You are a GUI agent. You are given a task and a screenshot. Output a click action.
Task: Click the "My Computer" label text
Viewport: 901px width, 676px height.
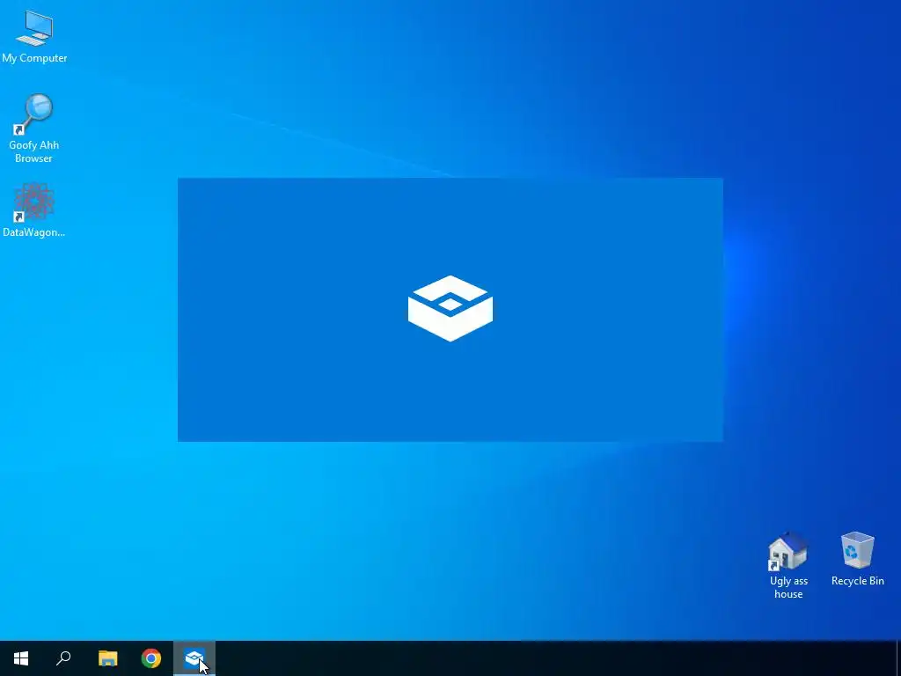click(34, 58)
